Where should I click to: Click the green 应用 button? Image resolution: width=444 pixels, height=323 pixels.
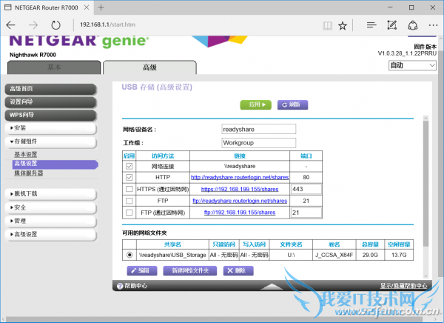256,104
